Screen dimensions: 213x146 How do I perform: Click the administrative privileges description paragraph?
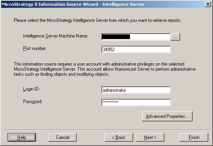click(x=105, y=69)
